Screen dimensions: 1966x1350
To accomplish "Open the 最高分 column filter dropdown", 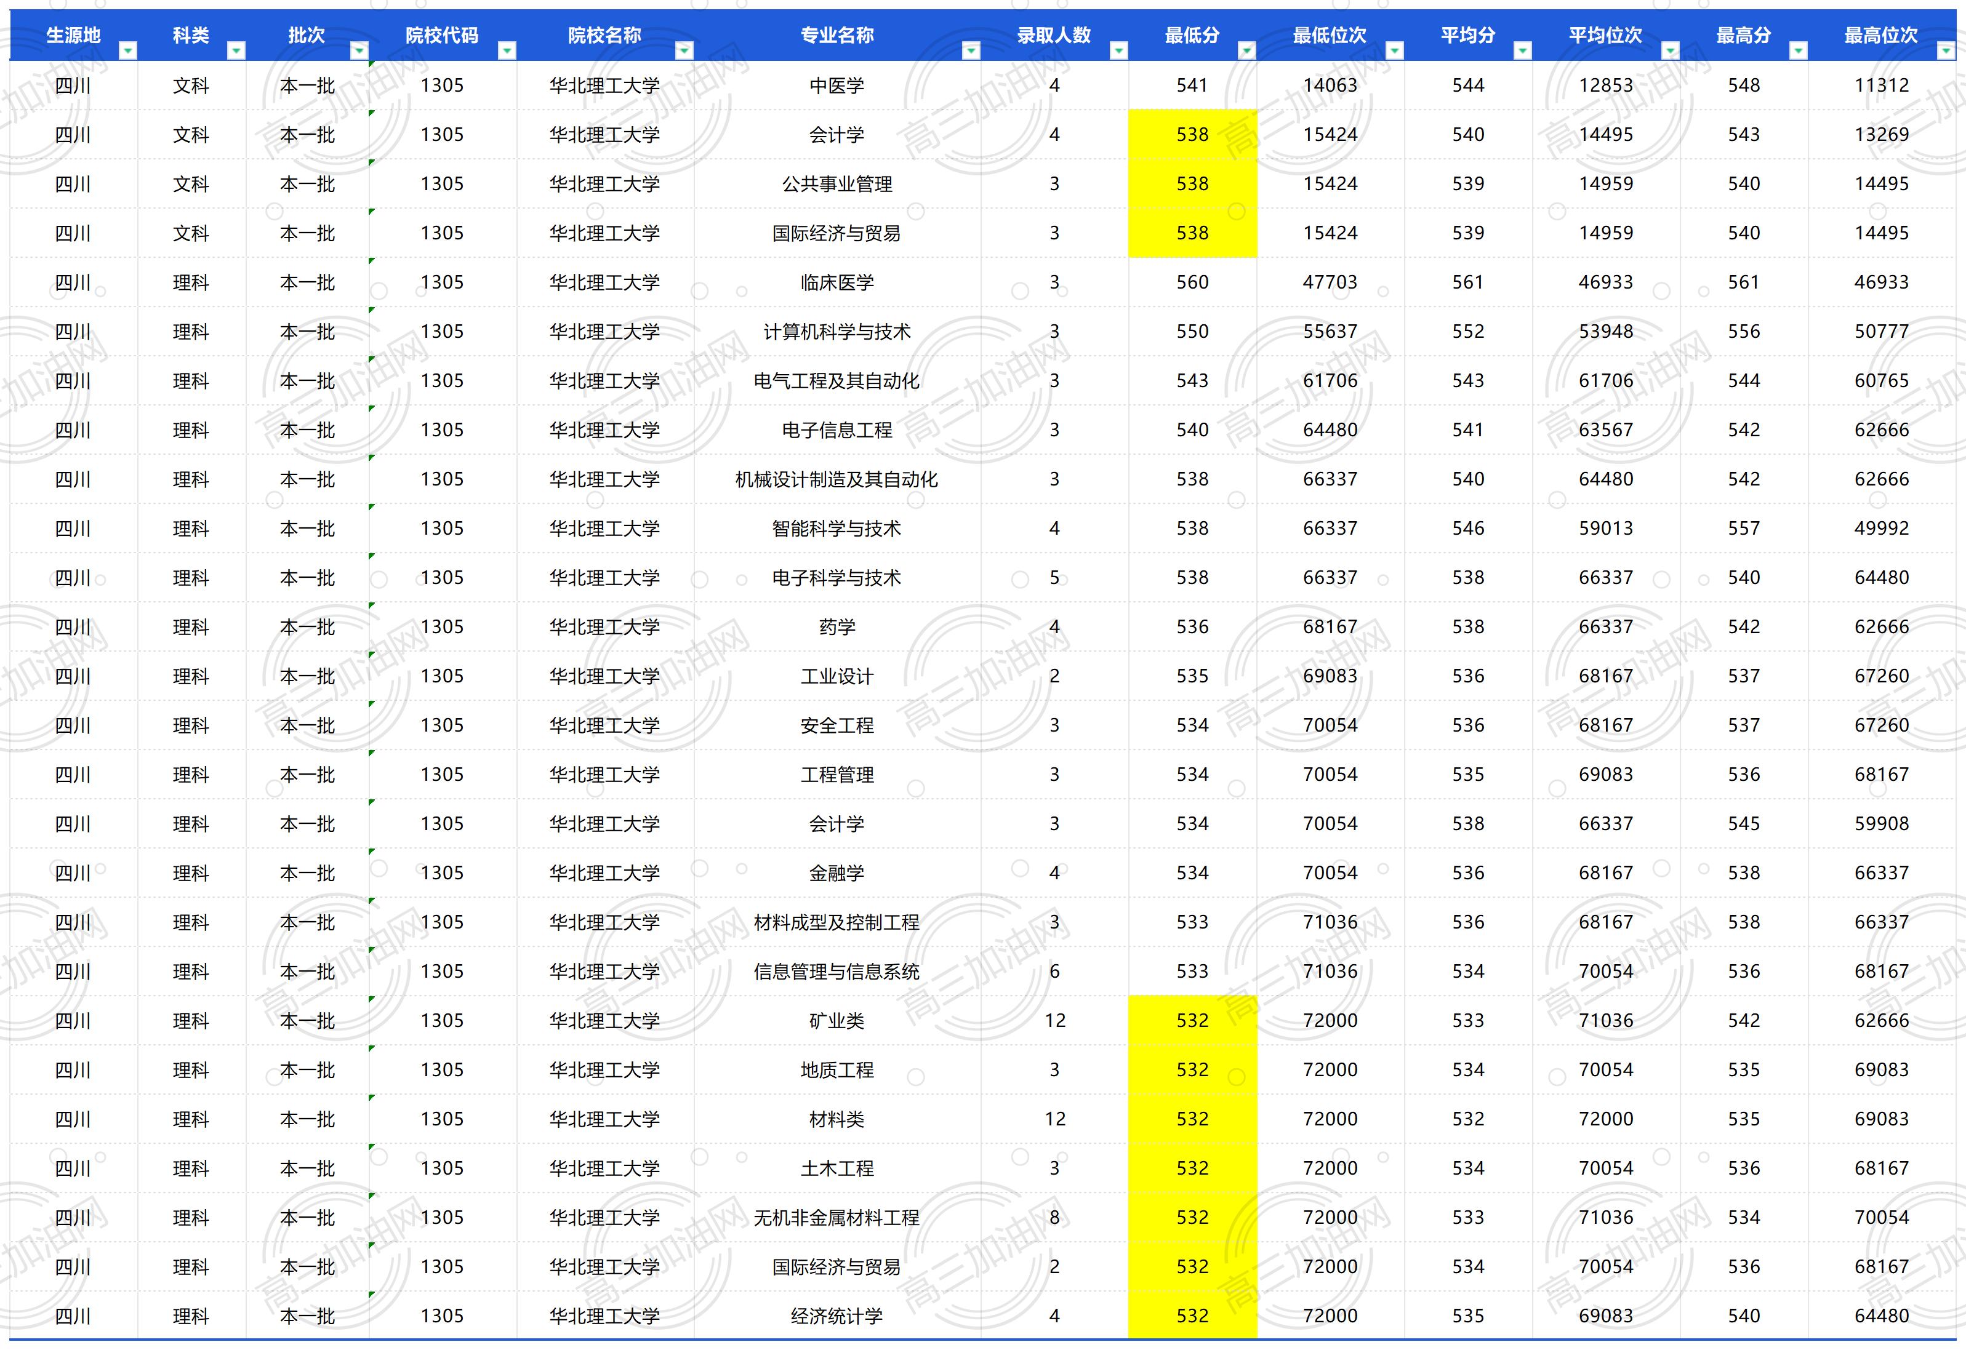I will click(1798, 50).
